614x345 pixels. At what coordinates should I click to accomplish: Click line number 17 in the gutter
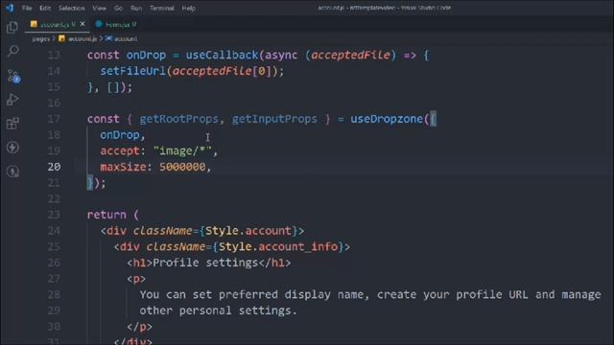tap(54, 119)
